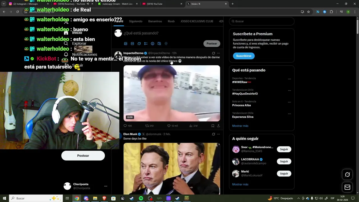Click the search magnifier in X search box
The image size is (359, 202).
233,21
